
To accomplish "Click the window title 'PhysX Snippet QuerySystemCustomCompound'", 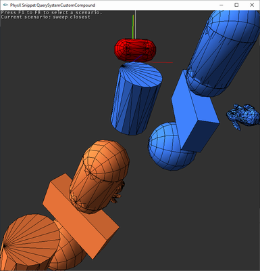I will (x=53, y=5).
